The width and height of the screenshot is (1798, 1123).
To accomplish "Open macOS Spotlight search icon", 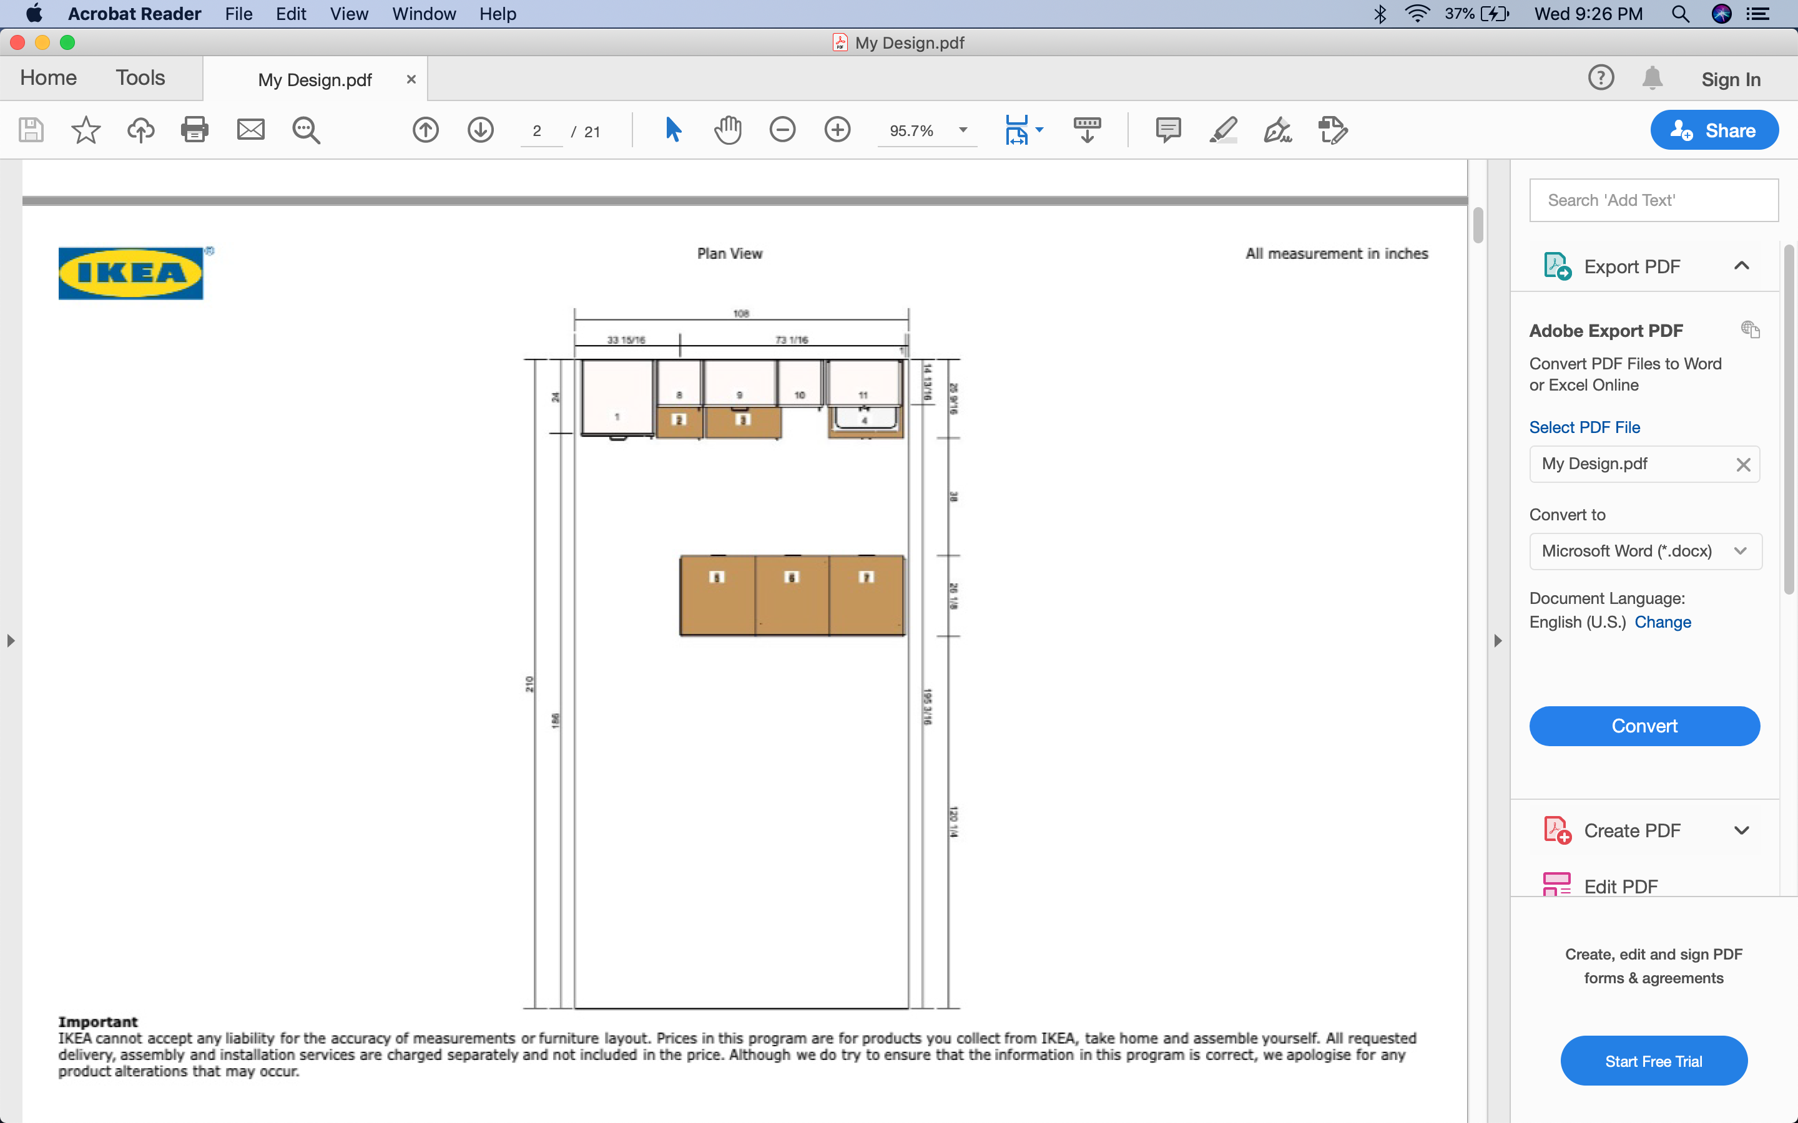I will click(x=1681, y=13).
